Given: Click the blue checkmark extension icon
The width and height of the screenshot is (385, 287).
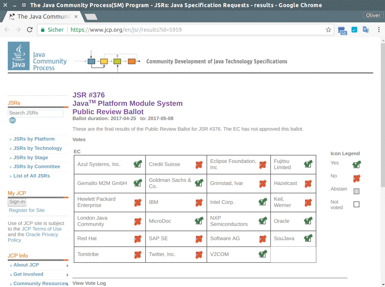Looking at the screenshot, I should 354,30.
